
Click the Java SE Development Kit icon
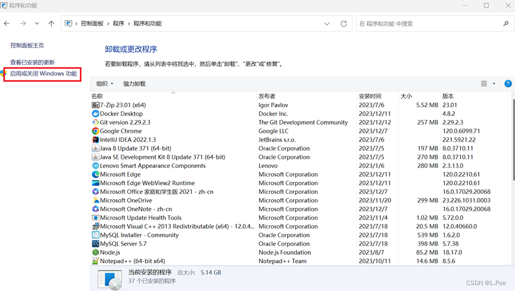(95, 157)
